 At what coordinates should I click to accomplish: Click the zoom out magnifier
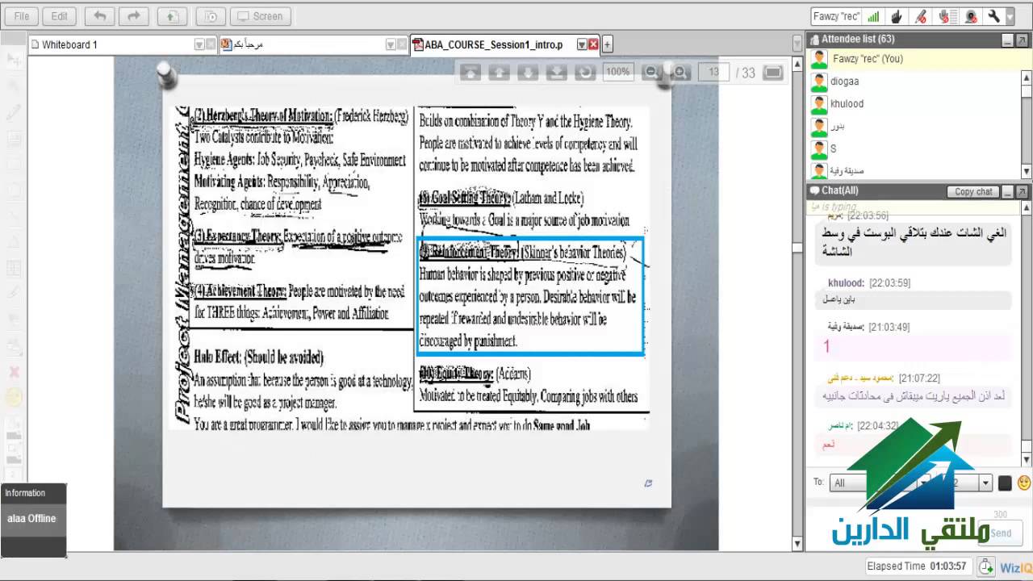pyautogui.click(x=651, y=73)
